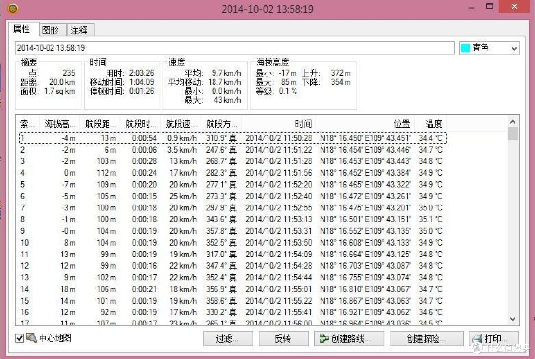
Task: Click the 20.0 km distance value in summary
Action: point(62,82)
